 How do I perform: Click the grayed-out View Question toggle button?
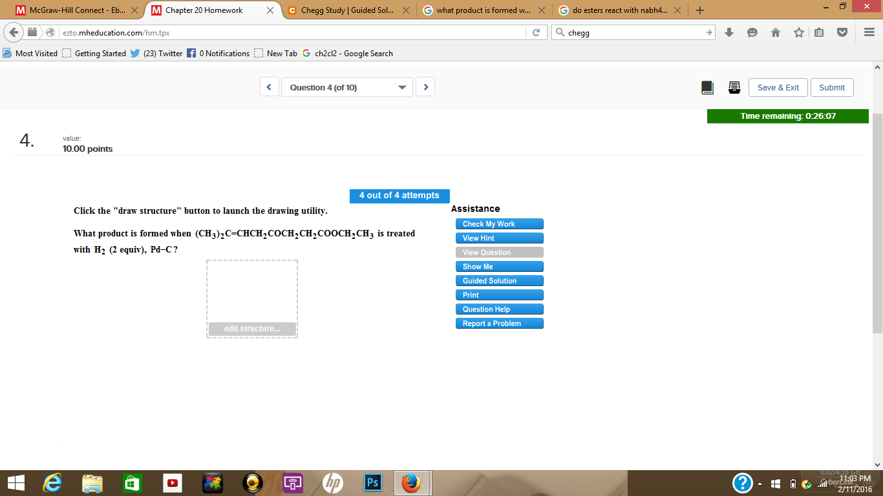pos(499,252)
